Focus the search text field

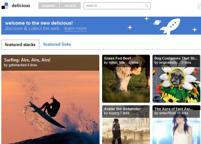click(x=115, y=6)
